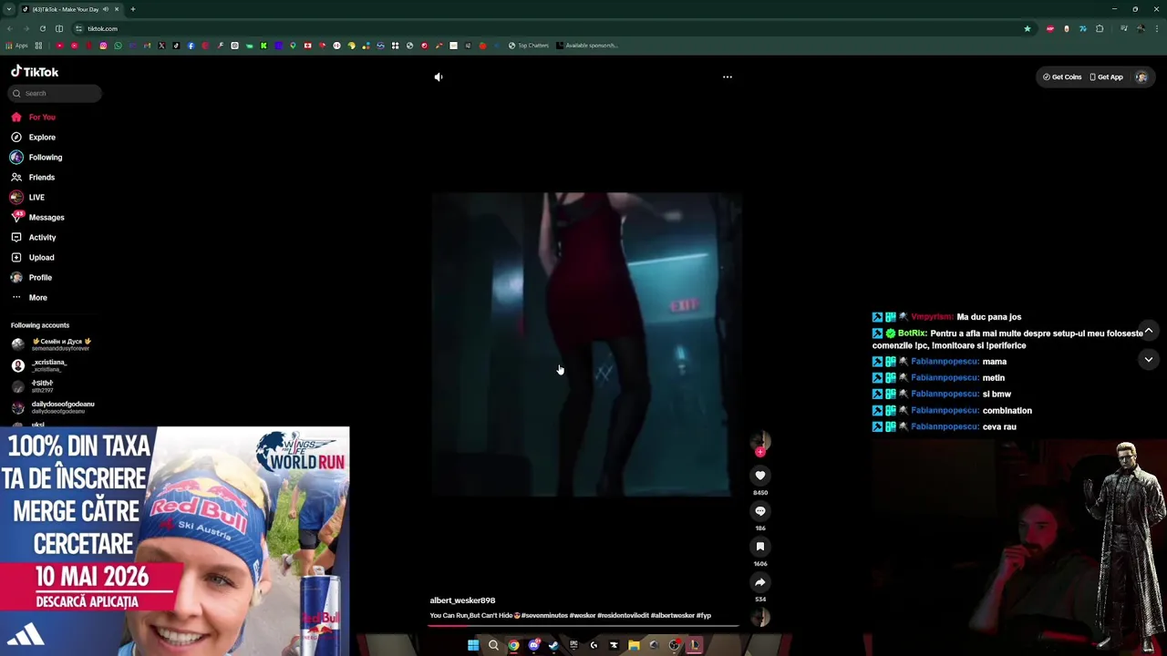Click the Red Bull World Run ad
This screenshot has width=1167, height=656.
pyautogui.click(x=174, y=541)
